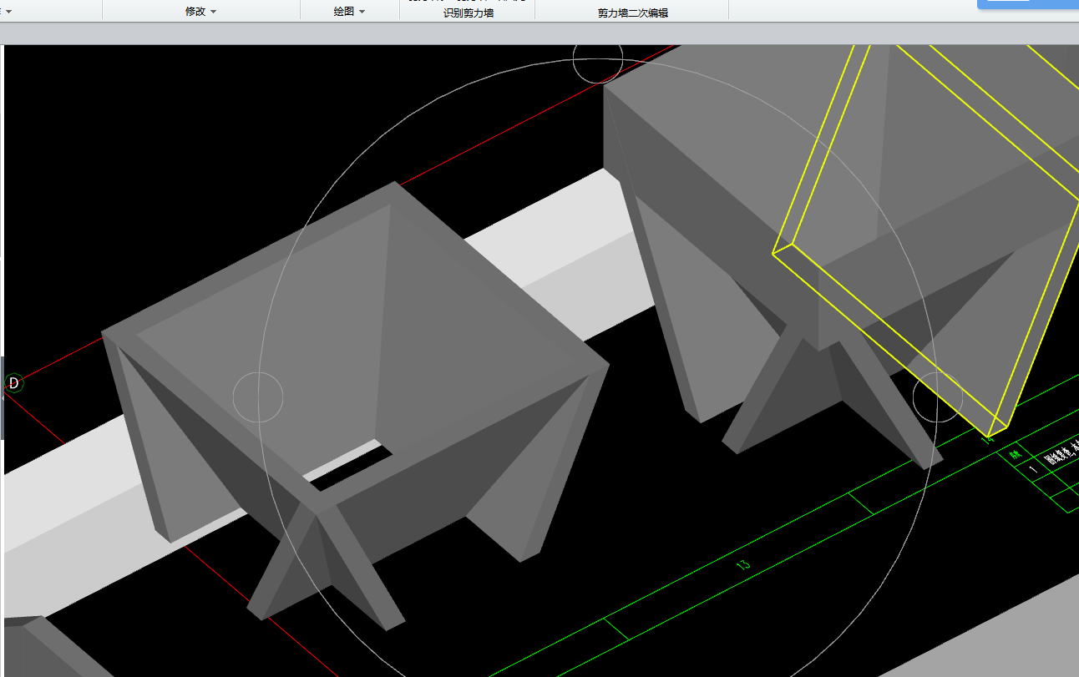Click the green dimension number 13
1079x677 pixels.
742,564
